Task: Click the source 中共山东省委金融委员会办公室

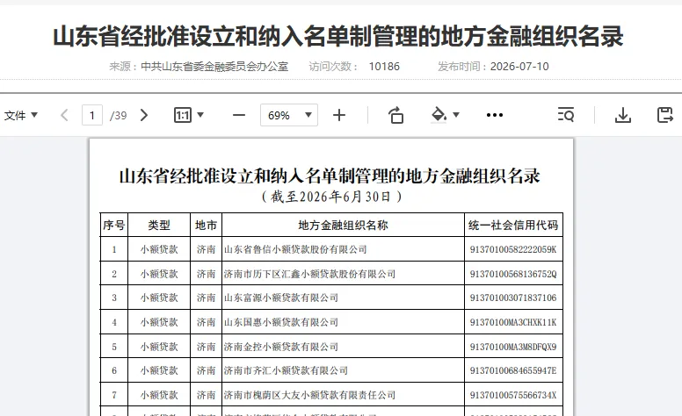Action: 214,67
